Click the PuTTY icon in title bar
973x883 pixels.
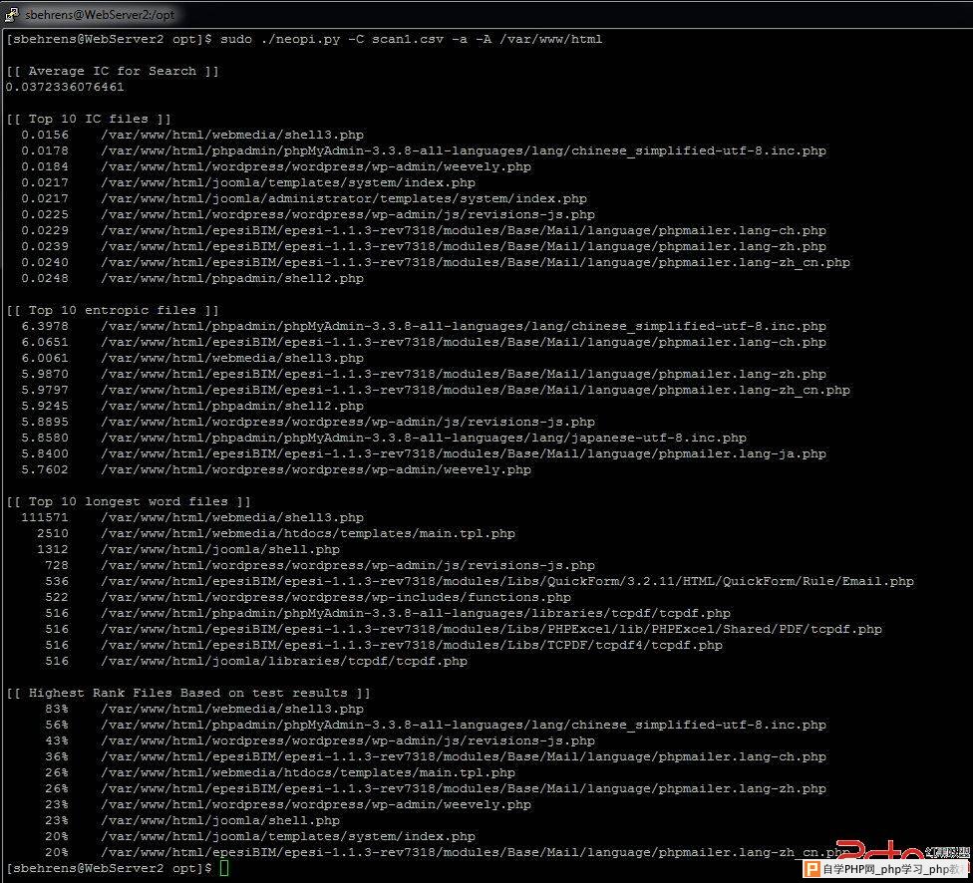pyautogui.click(x=11, y=15)
